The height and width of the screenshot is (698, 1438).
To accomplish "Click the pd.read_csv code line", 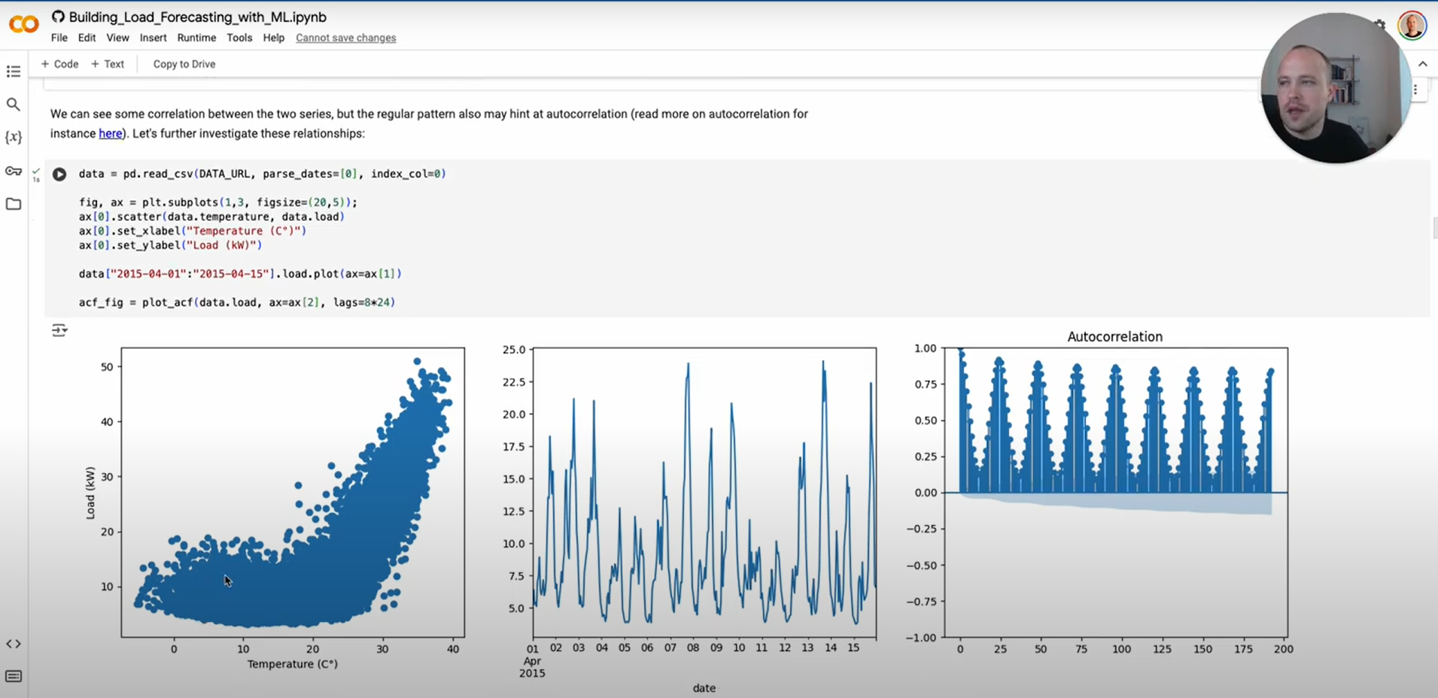I will click(263, 174).
